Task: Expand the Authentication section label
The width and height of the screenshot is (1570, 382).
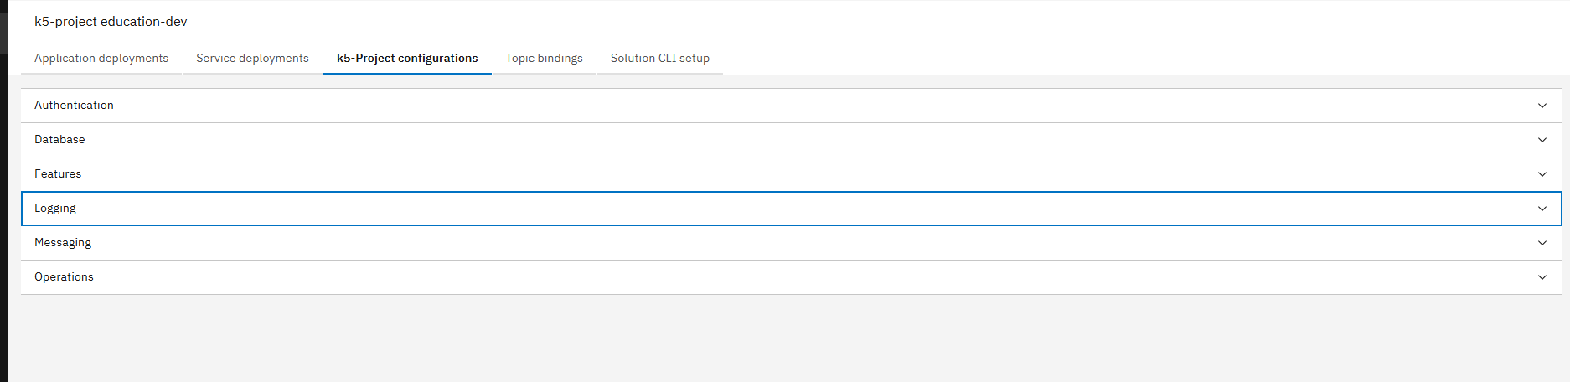Action: (x=74, y=106)
